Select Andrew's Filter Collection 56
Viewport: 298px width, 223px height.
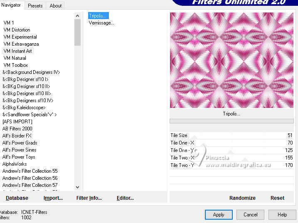30,178
